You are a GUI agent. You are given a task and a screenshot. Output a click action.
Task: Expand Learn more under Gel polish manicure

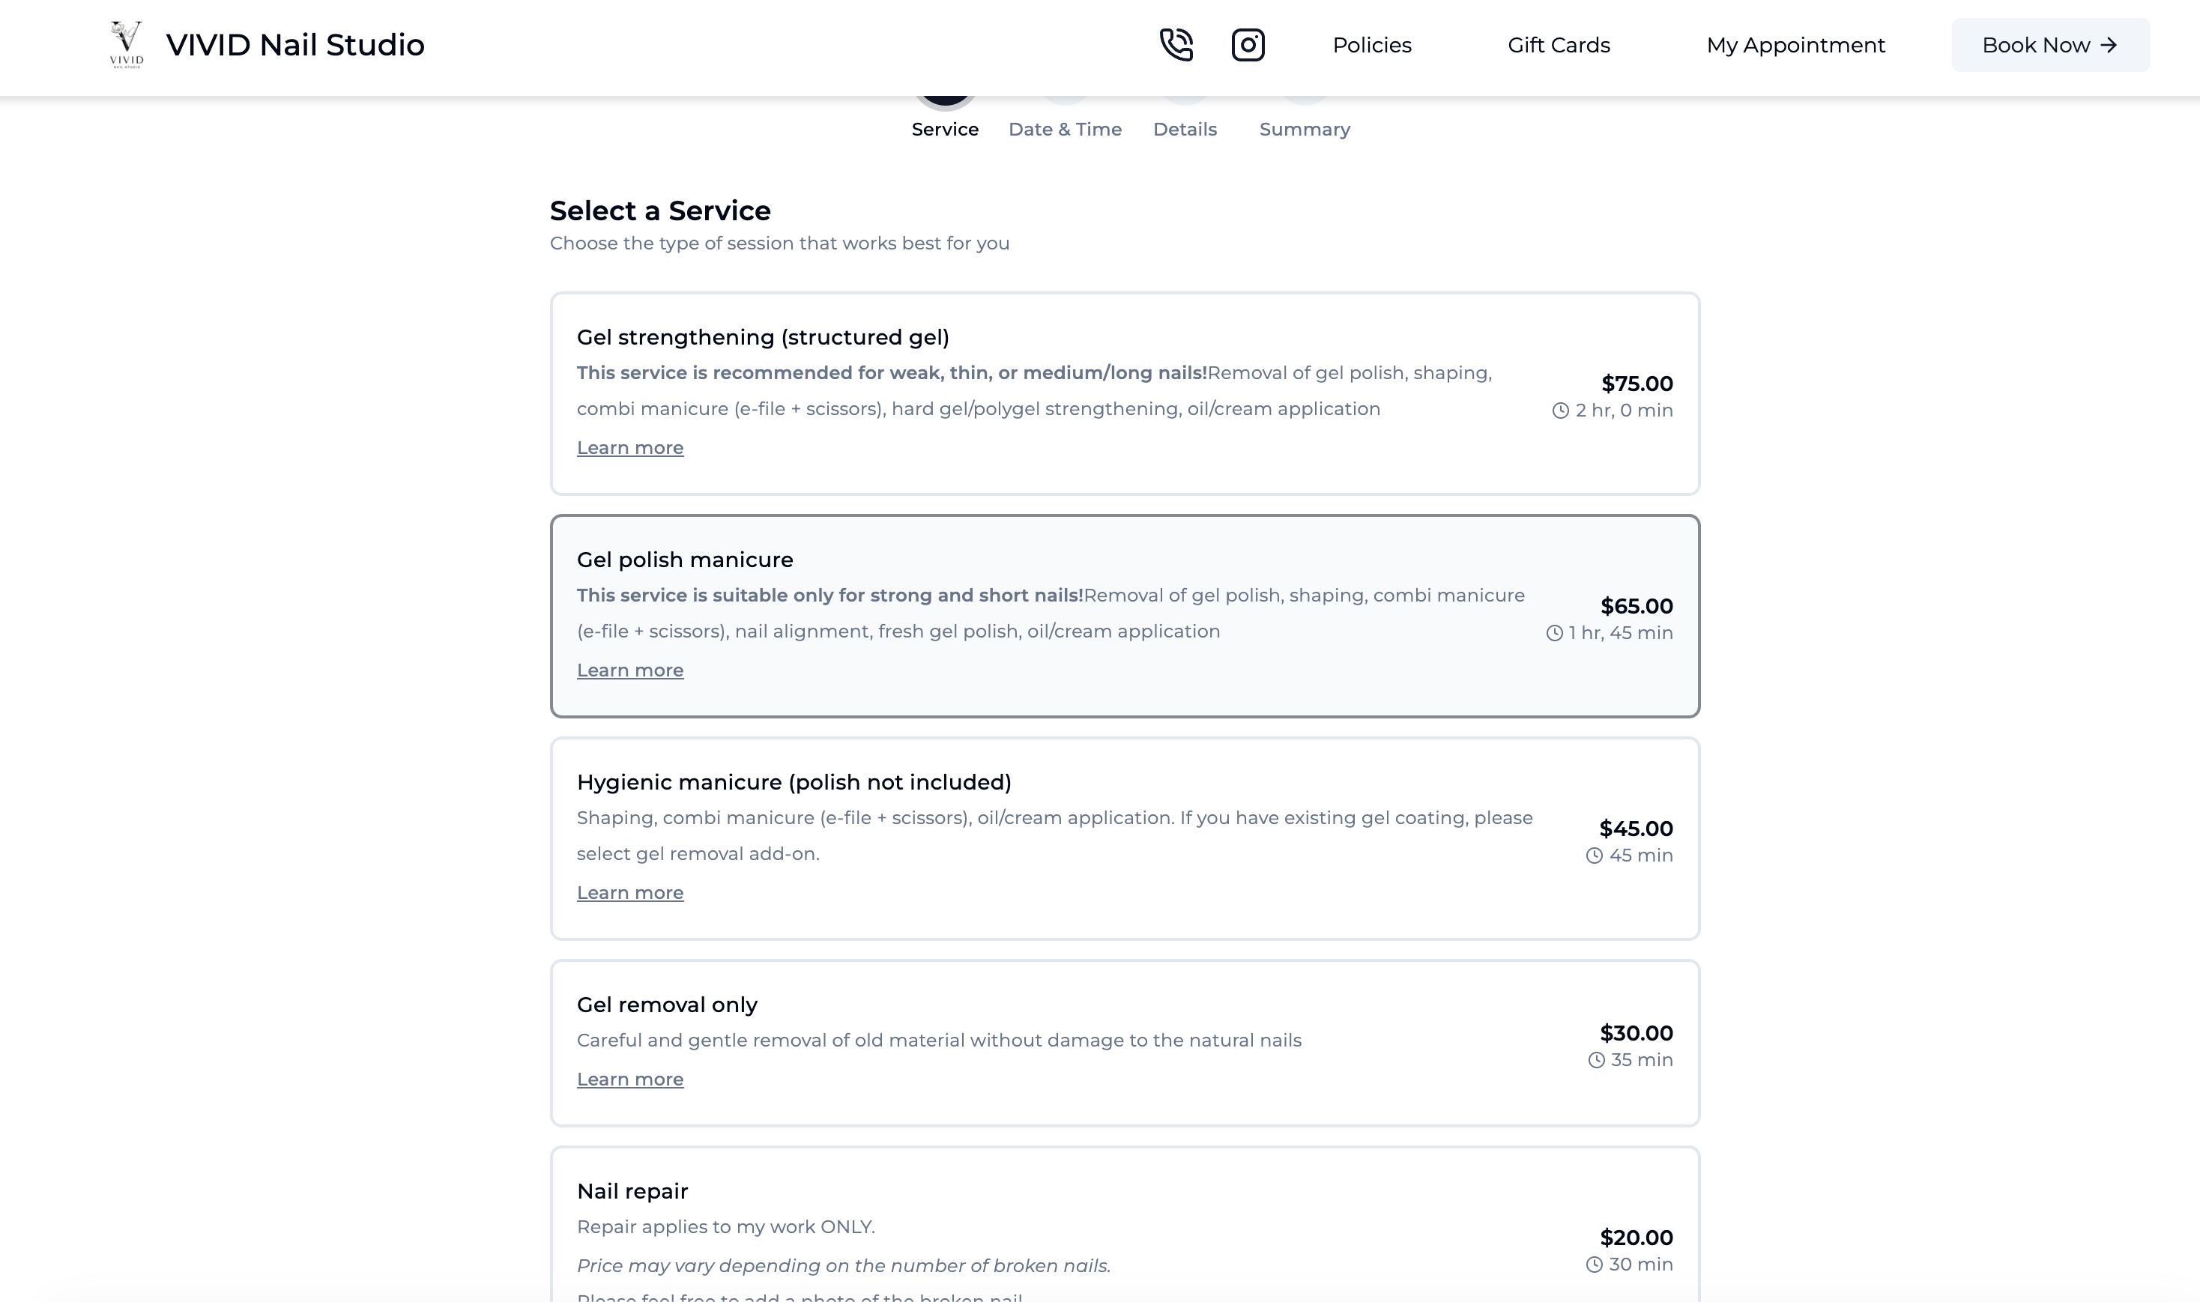(x=629, y=670)
